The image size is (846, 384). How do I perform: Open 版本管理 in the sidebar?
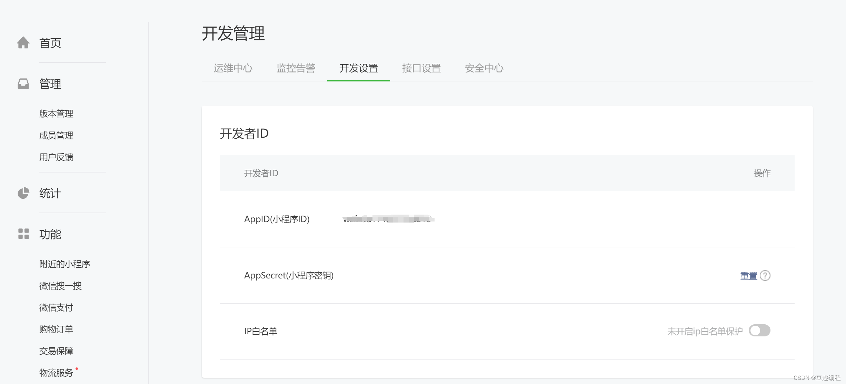(56, 114)
